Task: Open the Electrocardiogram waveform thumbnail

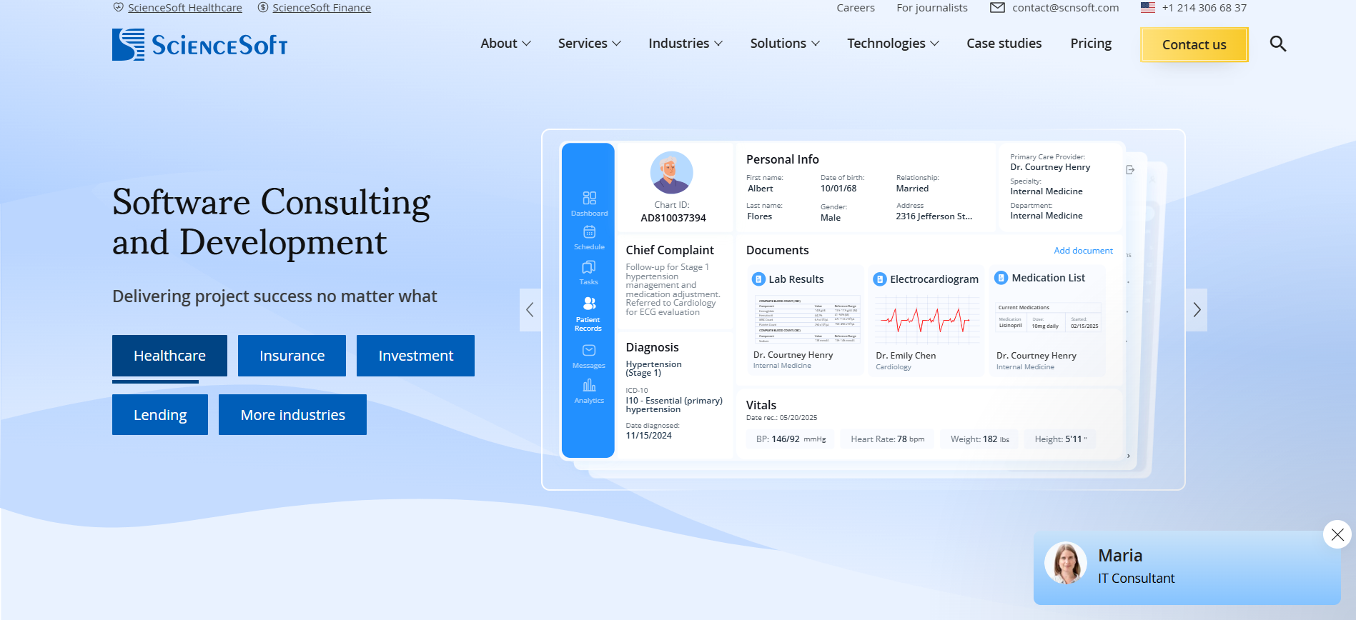Action: click(927, 319)
